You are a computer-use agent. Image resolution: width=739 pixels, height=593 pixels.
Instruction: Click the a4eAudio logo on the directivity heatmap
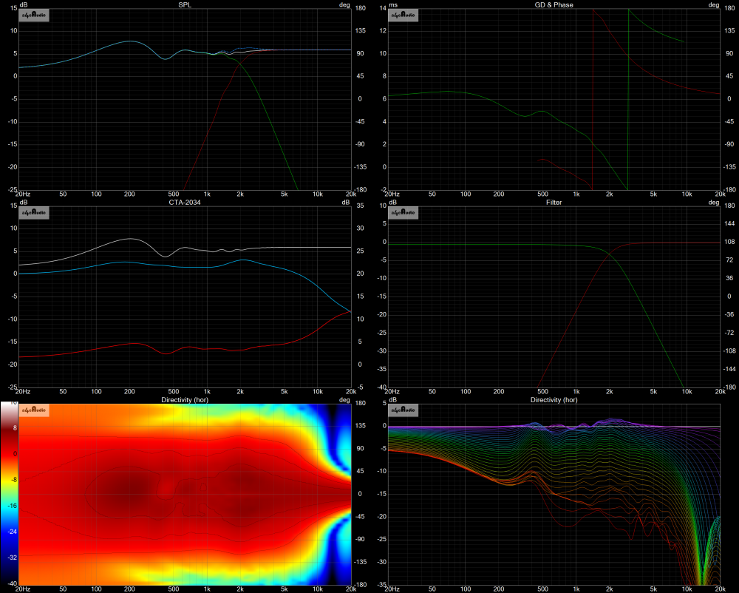pos(33,410)
